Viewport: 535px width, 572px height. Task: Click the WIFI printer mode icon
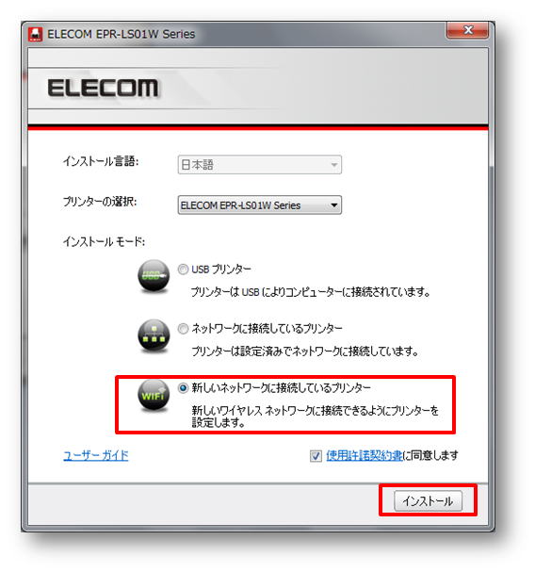[154, 395]
